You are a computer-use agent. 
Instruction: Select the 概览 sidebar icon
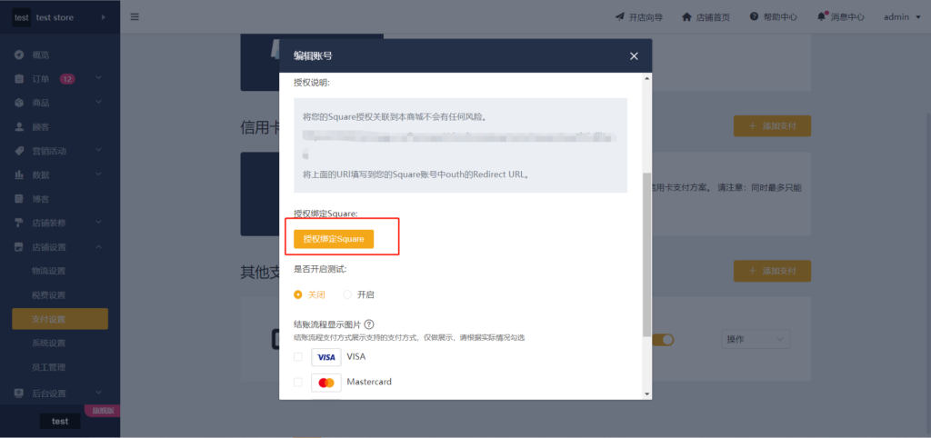[x=19, y=55]
